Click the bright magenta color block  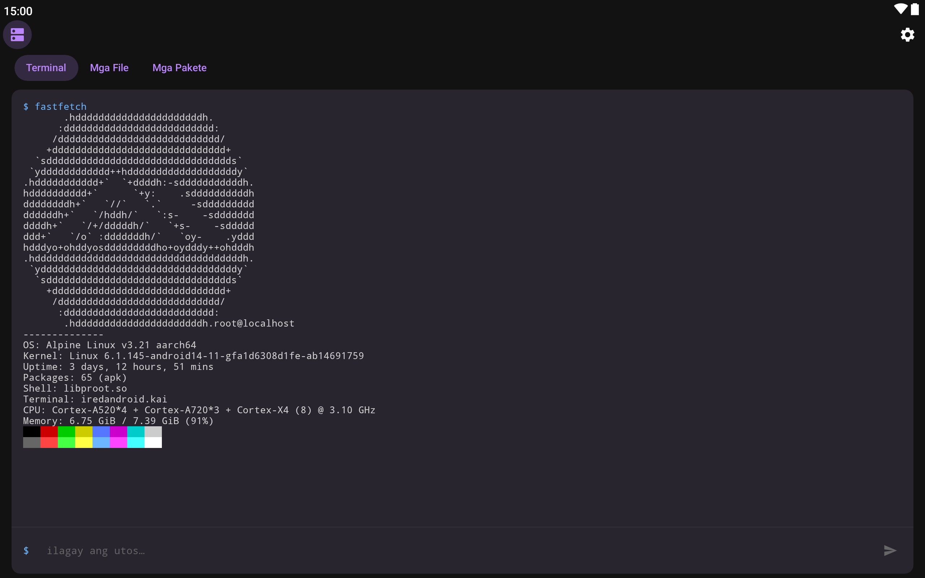(x=119, y=442)
